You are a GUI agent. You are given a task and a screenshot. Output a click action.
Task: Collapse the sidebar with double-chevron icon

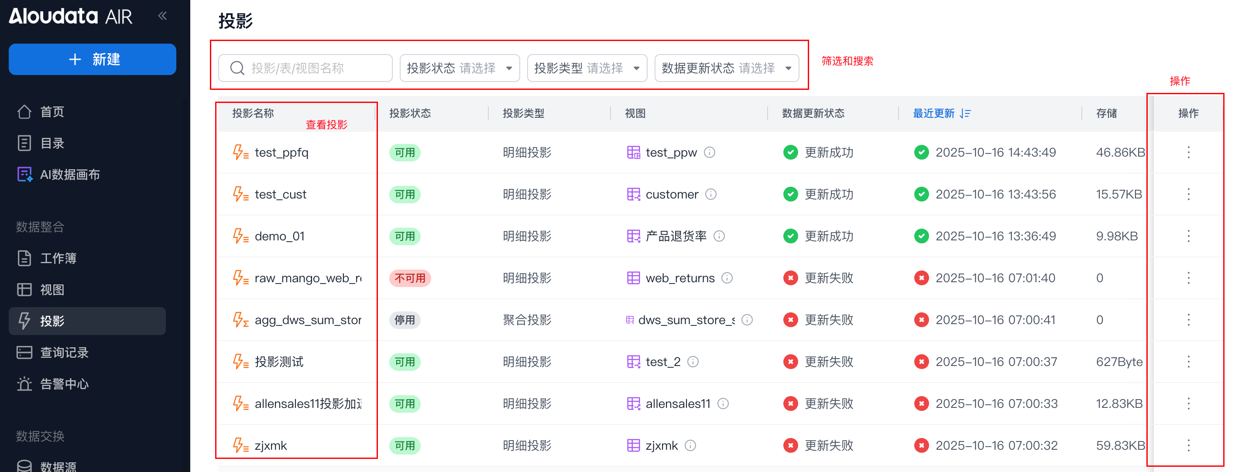[x=162, y=16]
